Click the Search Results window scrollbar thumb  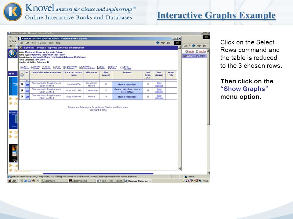208,89
